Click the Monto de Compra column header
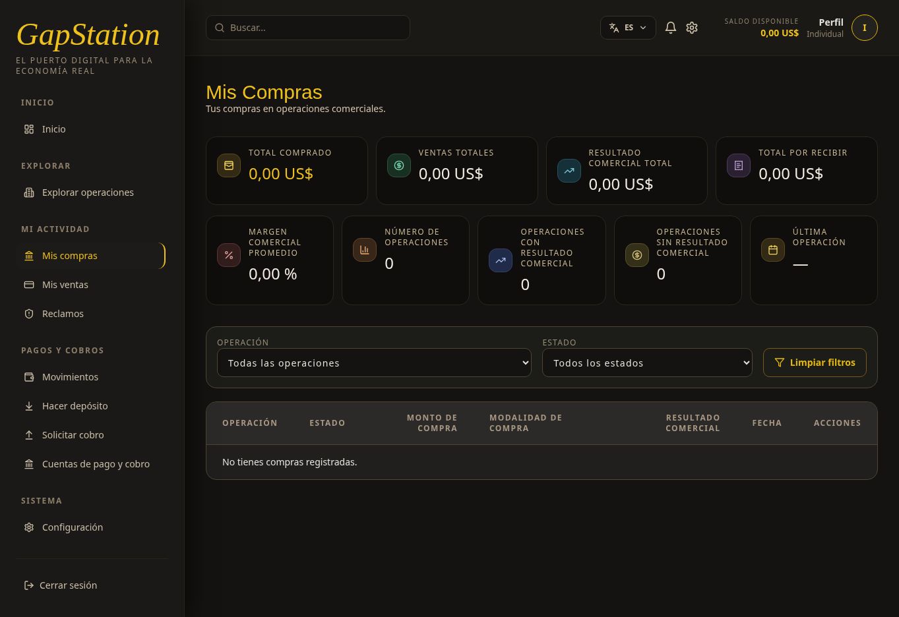 (432, 423)
